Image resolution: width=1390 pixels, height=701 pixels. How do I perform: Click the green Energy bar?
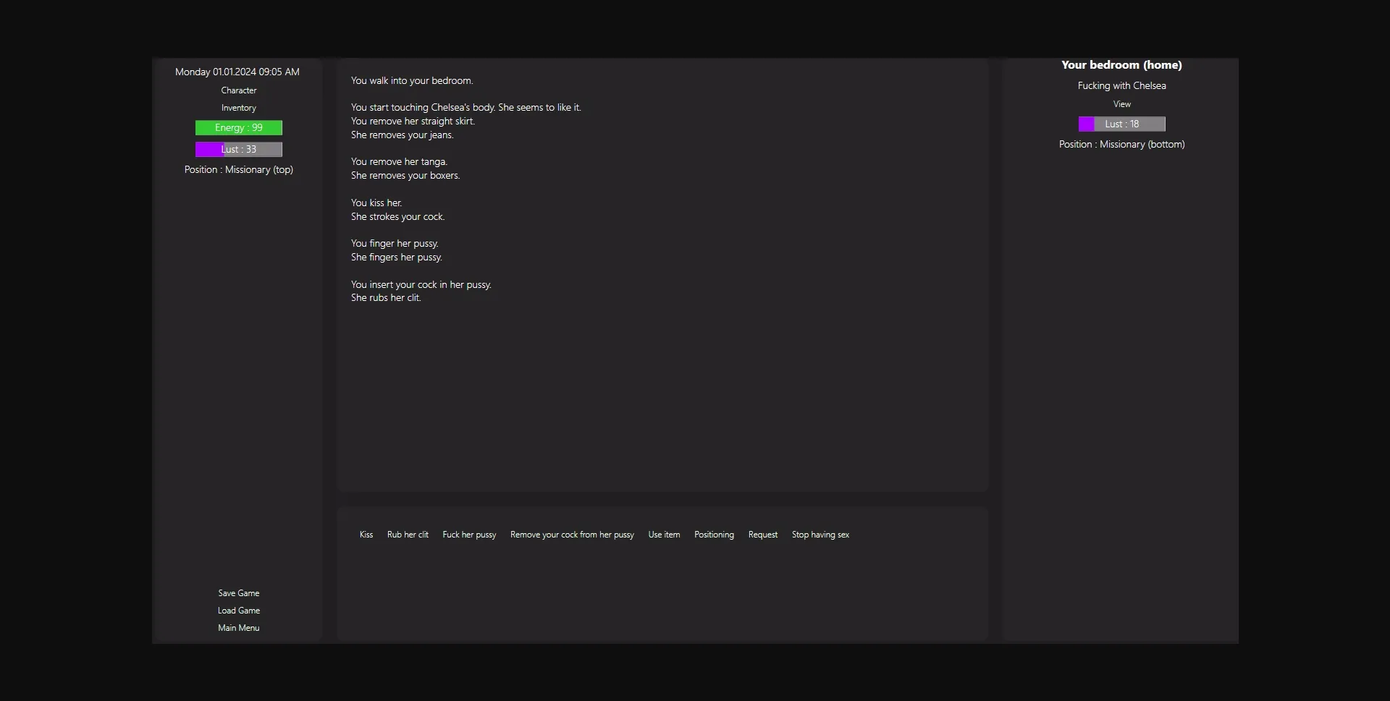[238, 128]
